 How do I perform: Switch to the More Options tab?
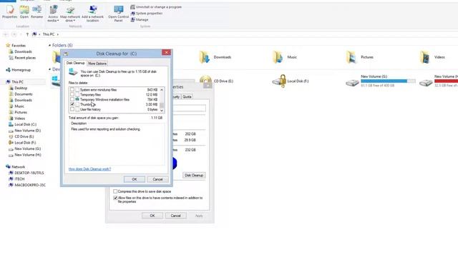point(97,64)
